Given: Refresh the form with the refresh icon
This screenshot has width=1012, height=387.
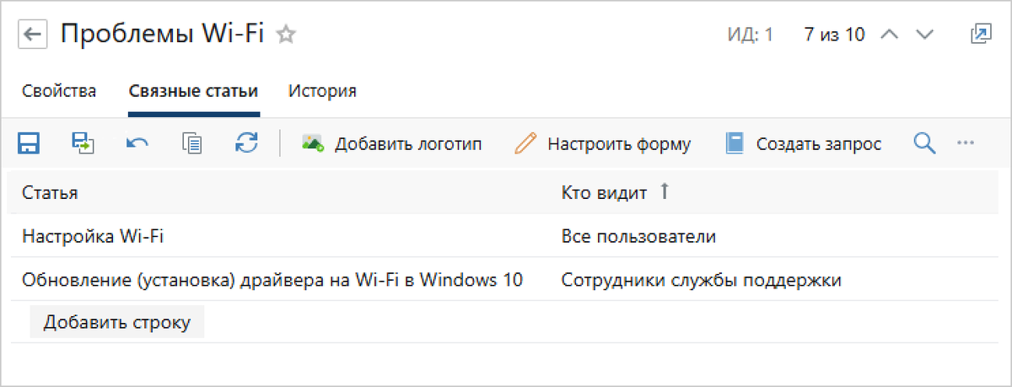Looking at the screenshot, I should (x=245, y=143).
